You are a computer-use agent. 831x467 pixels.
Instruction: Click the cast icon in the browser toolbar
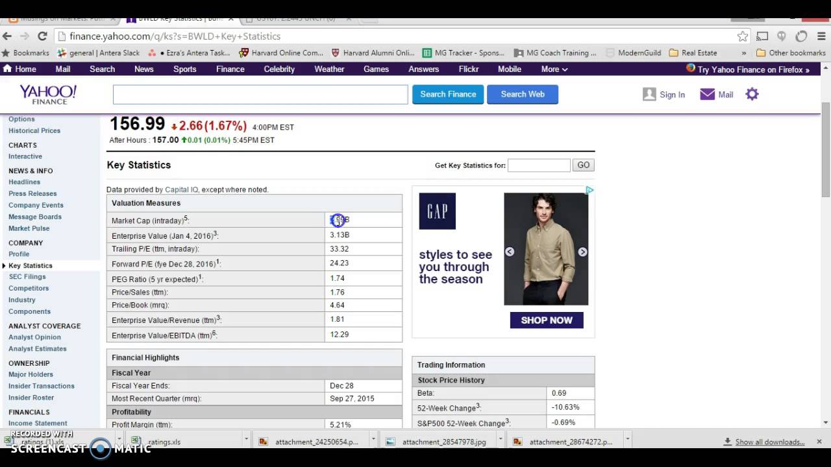point(763,36)
